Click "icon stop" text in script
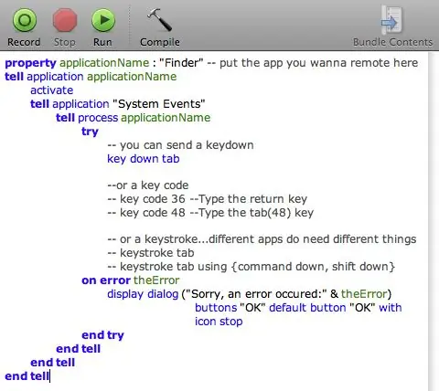439x391 pixels. point(219,322)
